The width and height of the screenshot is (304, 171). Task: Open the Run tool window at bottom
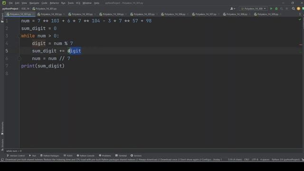[x=33, y=155]
